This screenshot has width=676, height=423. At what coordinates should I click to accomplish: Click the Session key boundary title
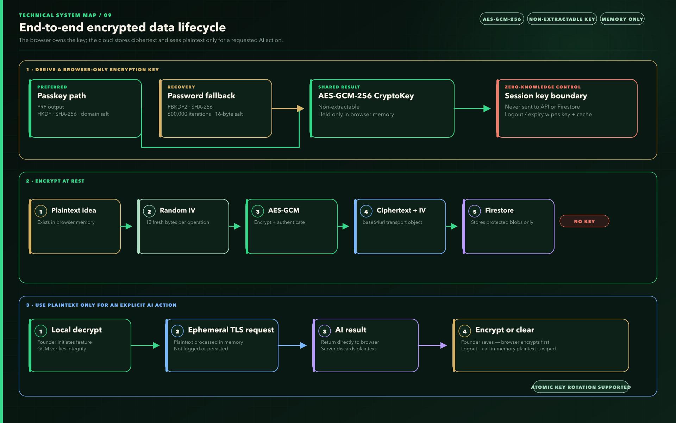546,96
